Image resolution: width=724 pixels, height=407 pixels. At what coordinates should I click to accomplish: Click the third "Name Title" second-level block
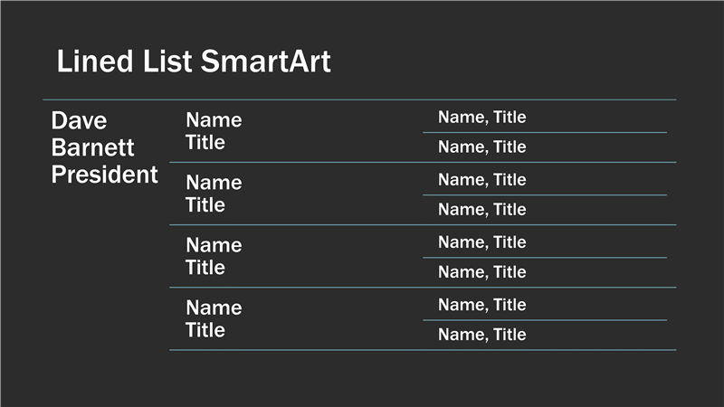214,257
